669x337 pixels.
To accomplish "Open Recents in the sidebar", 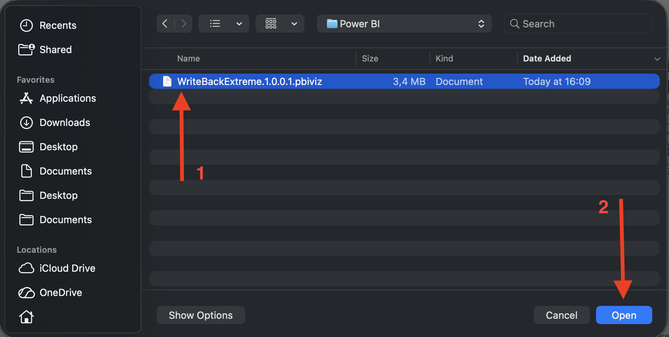I will pos(58,25).
